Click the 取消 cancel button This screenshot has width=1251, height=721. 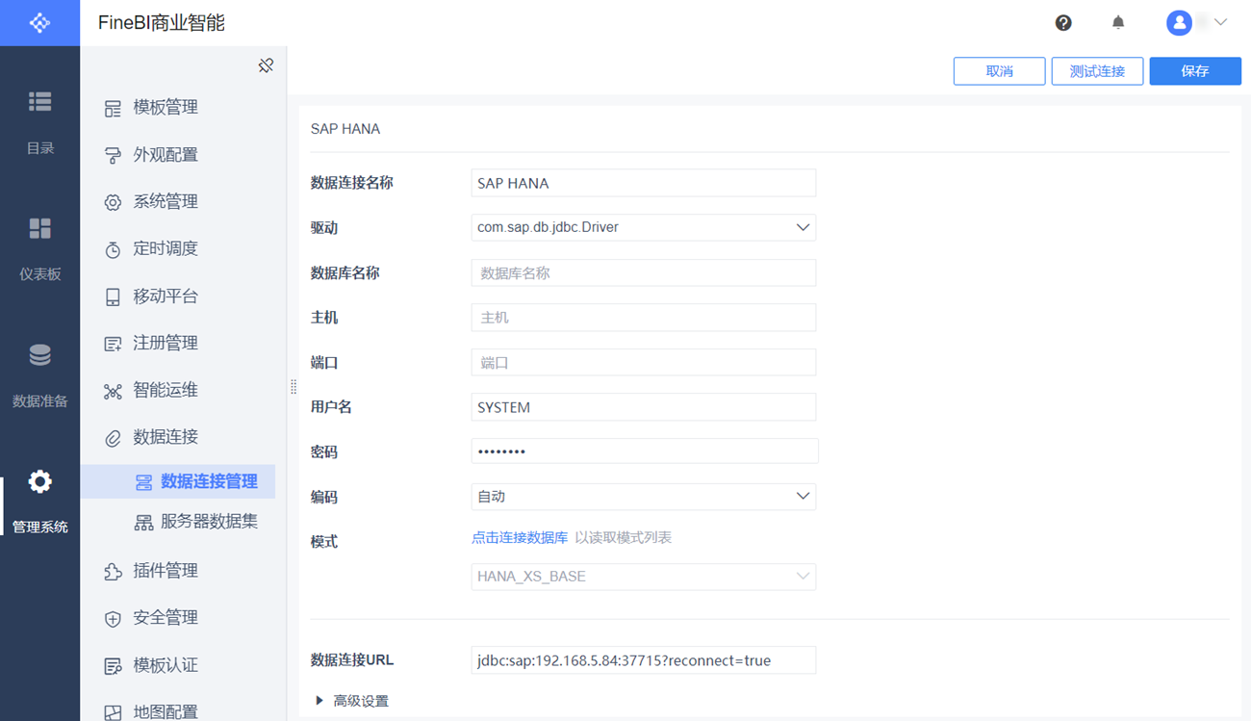(x=1000, y=71)
